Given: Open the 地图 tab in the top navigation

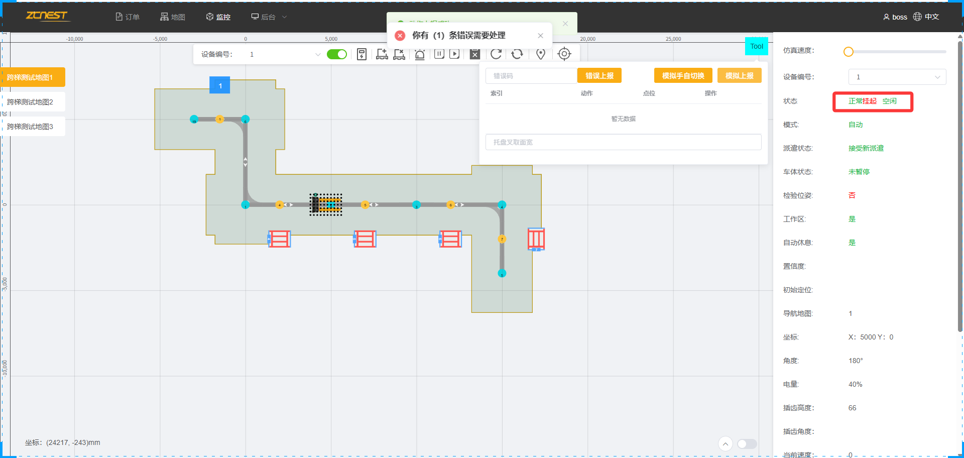Looking at the screenshot, I should click(x=173, y=17).
